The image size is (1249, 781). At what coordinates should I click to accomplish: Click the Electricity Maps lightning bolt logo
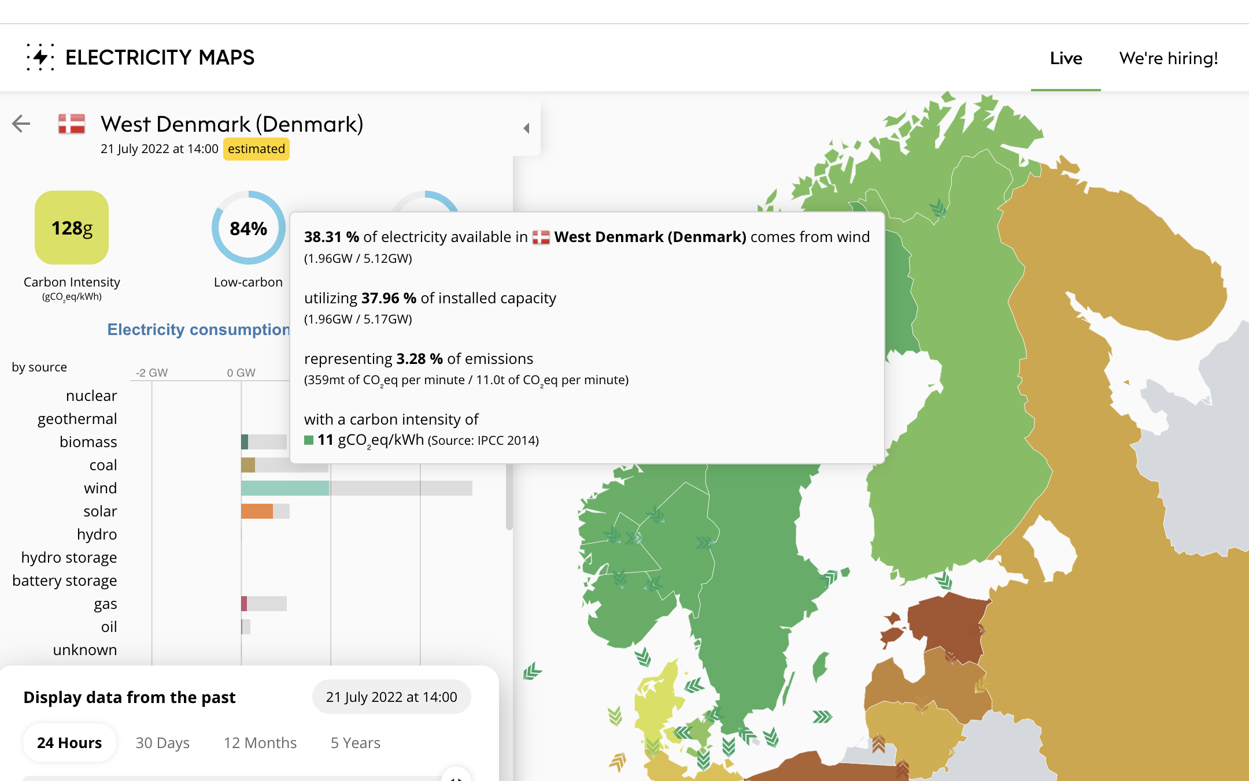coord(40,57)
